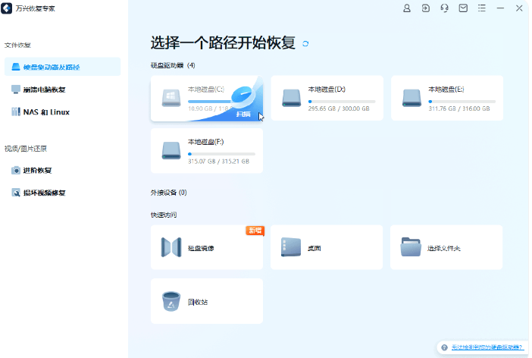Click drive E usage bar
This screenshot has height=358, width=532.
pos(462,101)
